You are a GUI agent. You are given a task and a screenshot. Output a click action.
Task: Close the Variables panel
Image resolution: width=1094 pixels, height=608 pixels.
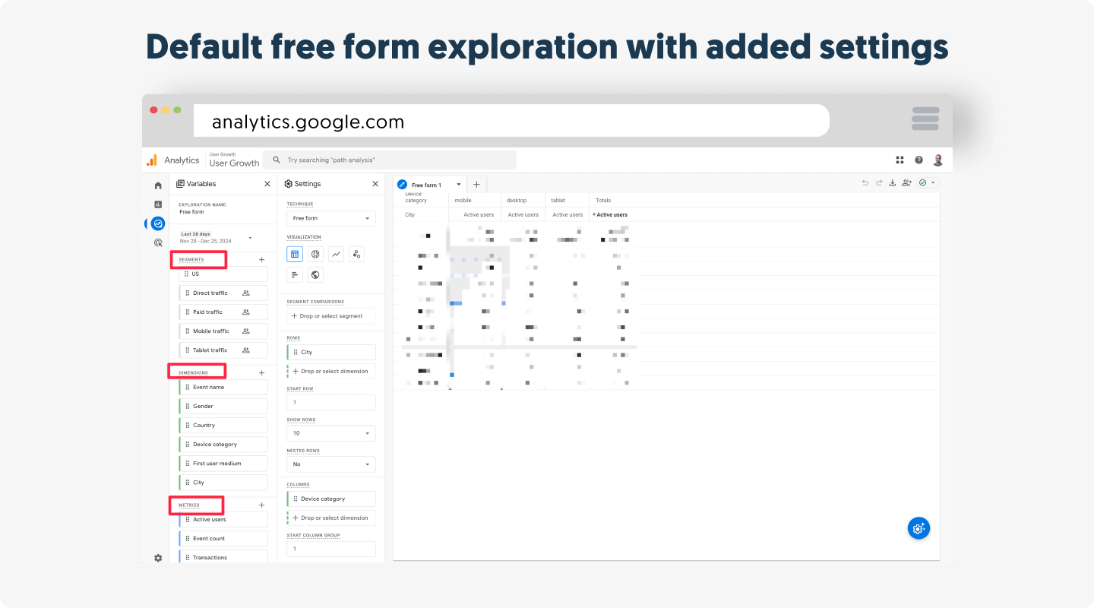(x=267, y=184)
